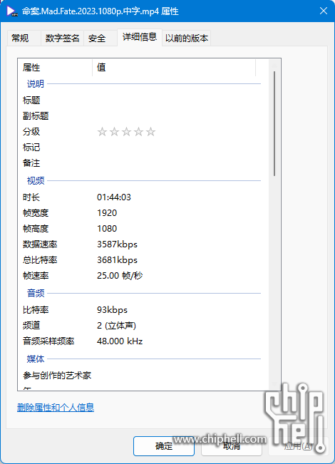
Task: Click the 时长 property label
Action: pyautogui.click(x=31, y=197)
